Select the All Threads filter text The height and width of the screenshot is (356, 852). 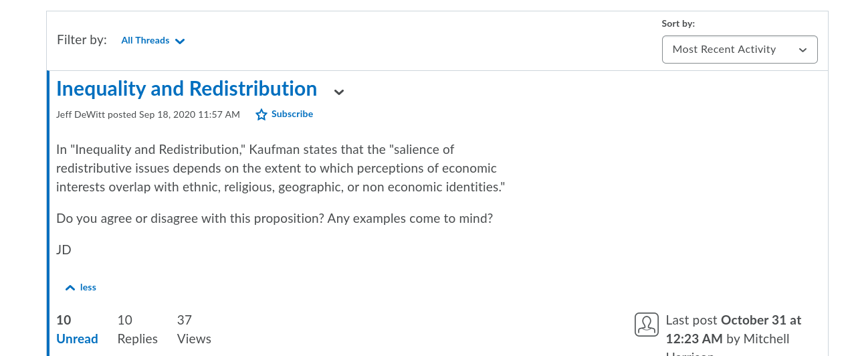pyautogui.click(x=145, y=40)
